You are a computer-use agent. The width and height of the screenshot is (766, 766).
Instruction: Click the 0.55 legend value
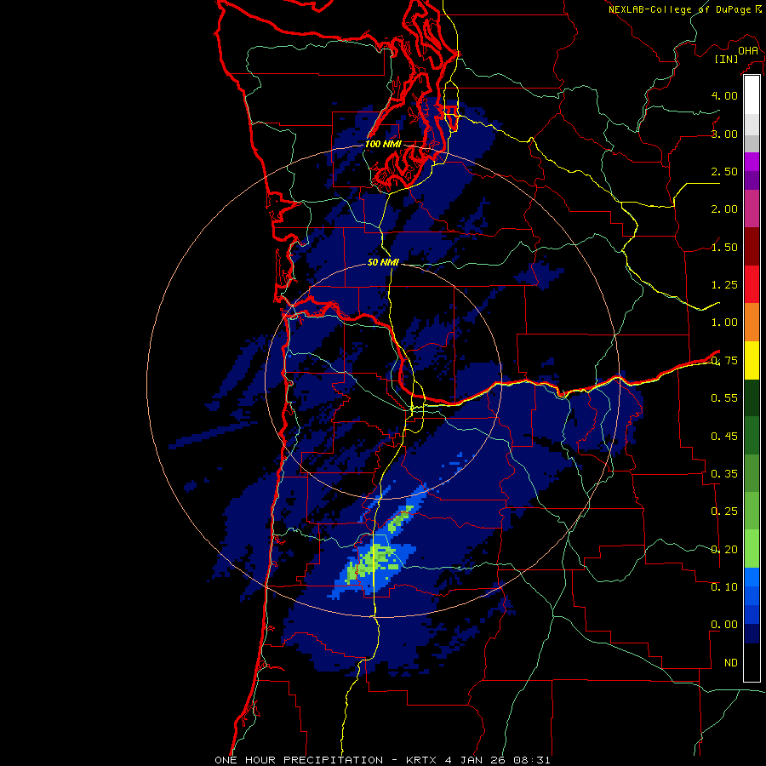click(x=724, y=398)
